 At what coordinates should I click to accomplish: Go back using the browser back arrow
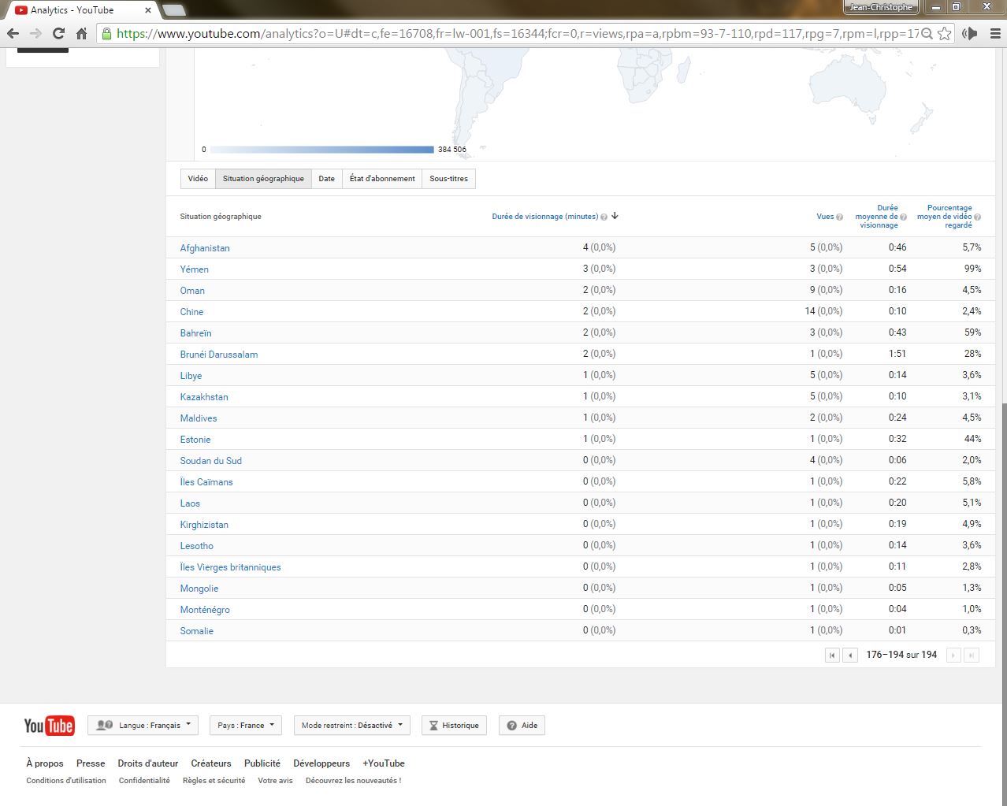13,33
